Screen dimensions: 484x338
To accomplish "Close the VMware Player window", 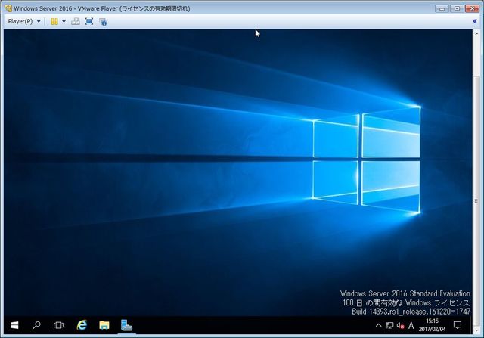I will (x=472, y=8).
